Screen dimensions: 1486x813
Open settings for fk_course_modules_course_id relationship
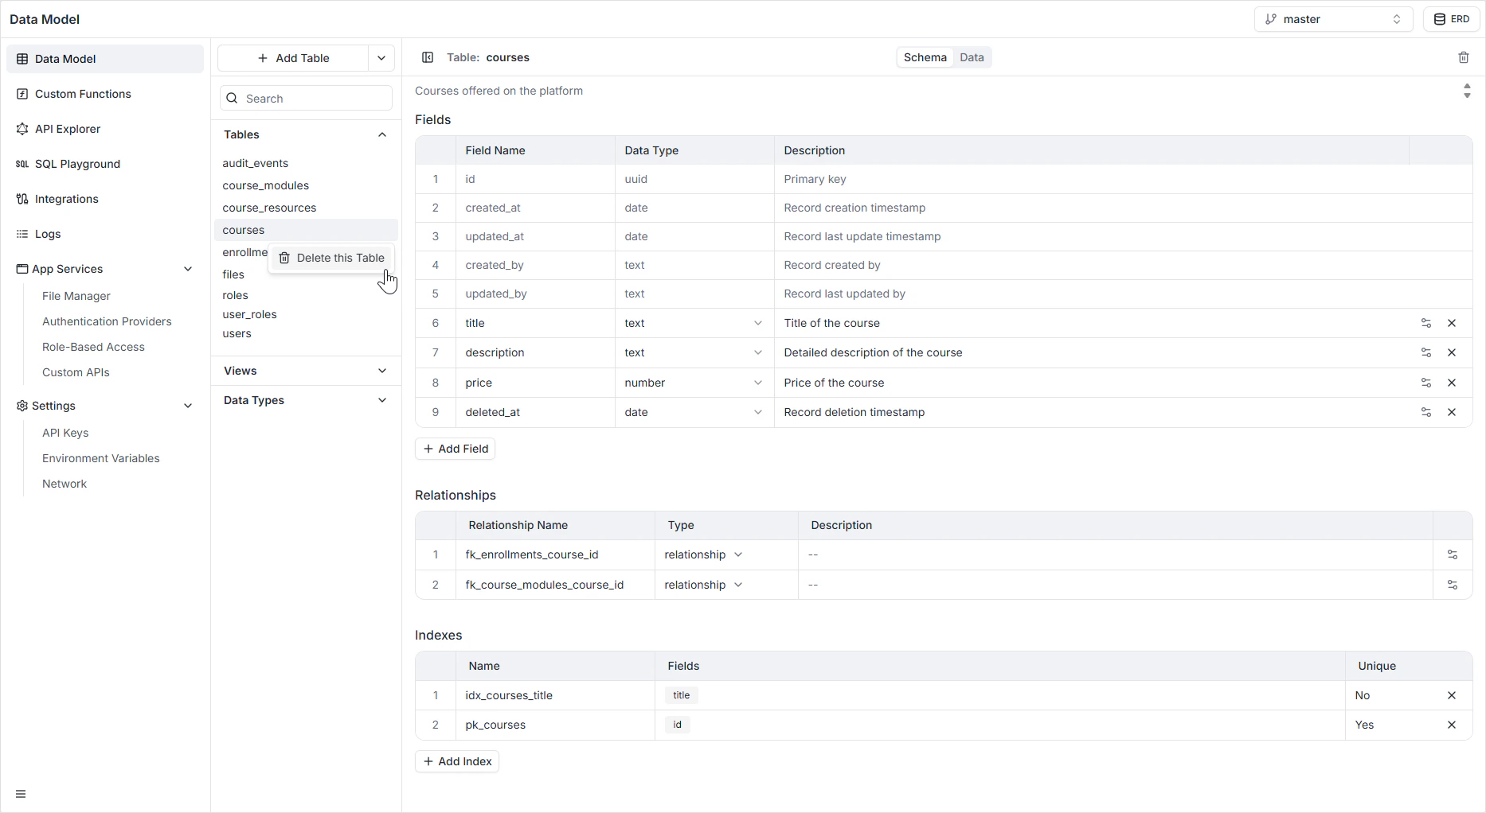coord(1453,585)
